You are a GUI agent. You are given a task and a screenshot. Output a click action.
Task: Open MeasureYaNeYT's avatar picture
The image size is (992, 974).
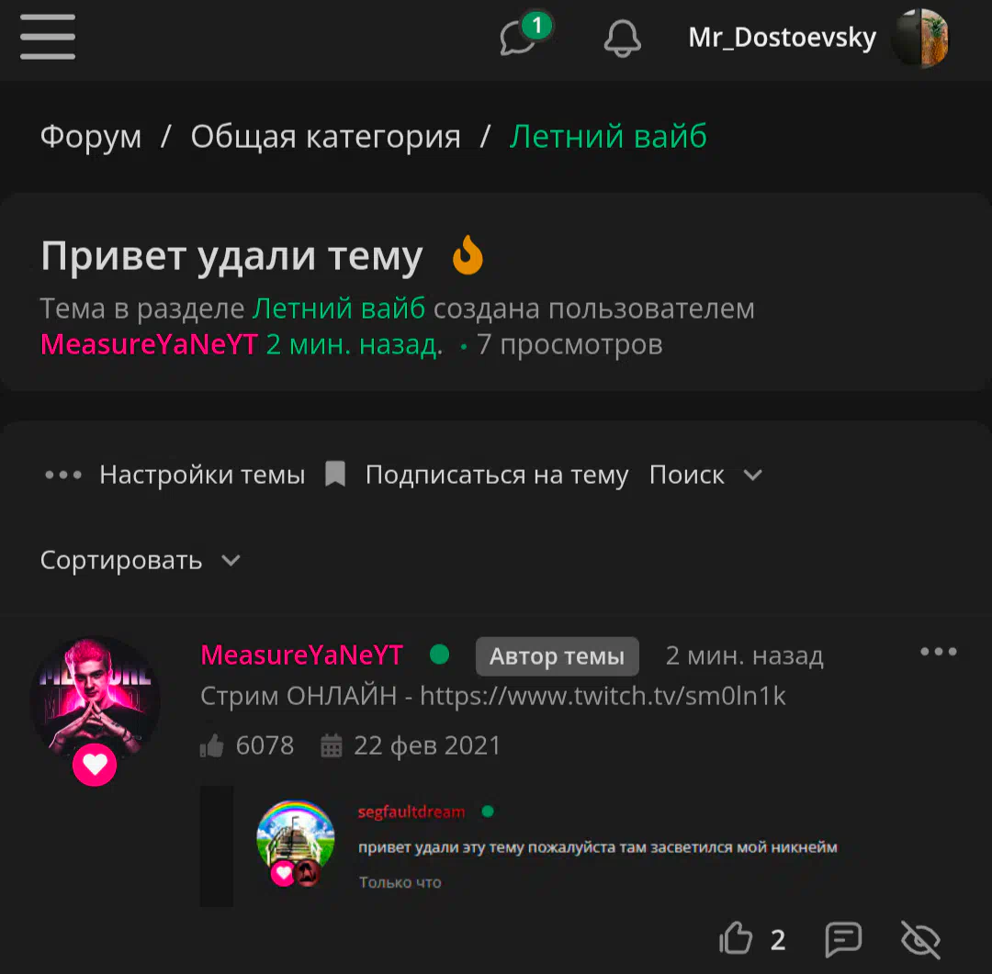click(x=95, y=700)
